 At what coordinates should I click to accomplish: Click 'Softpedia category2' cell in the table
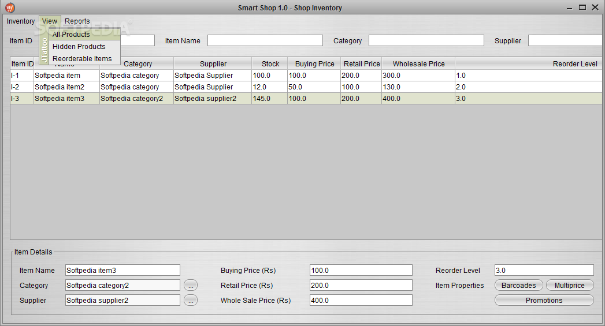[x=136, y=99]
